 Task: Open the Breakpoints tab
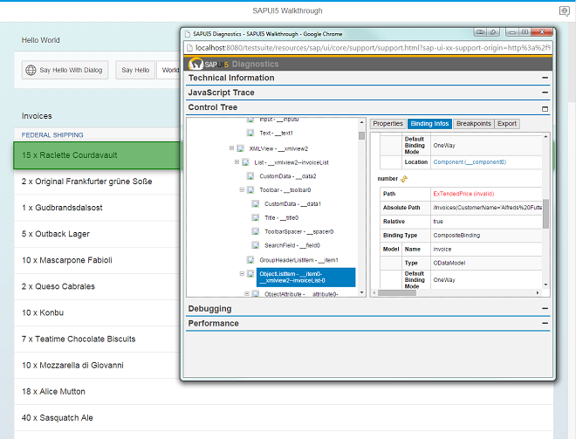[473, 124]
